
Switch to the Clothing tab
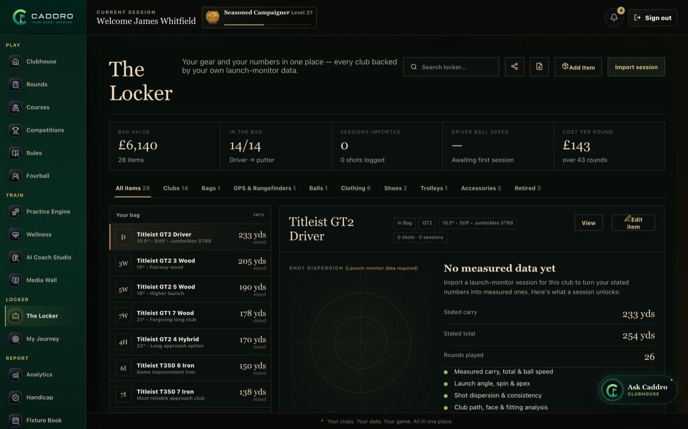coord(356,188)
